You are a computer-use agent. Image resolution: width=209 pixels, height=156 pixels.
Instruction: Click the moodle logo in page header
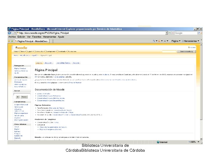pyautogui.click(x=21, y=48)
